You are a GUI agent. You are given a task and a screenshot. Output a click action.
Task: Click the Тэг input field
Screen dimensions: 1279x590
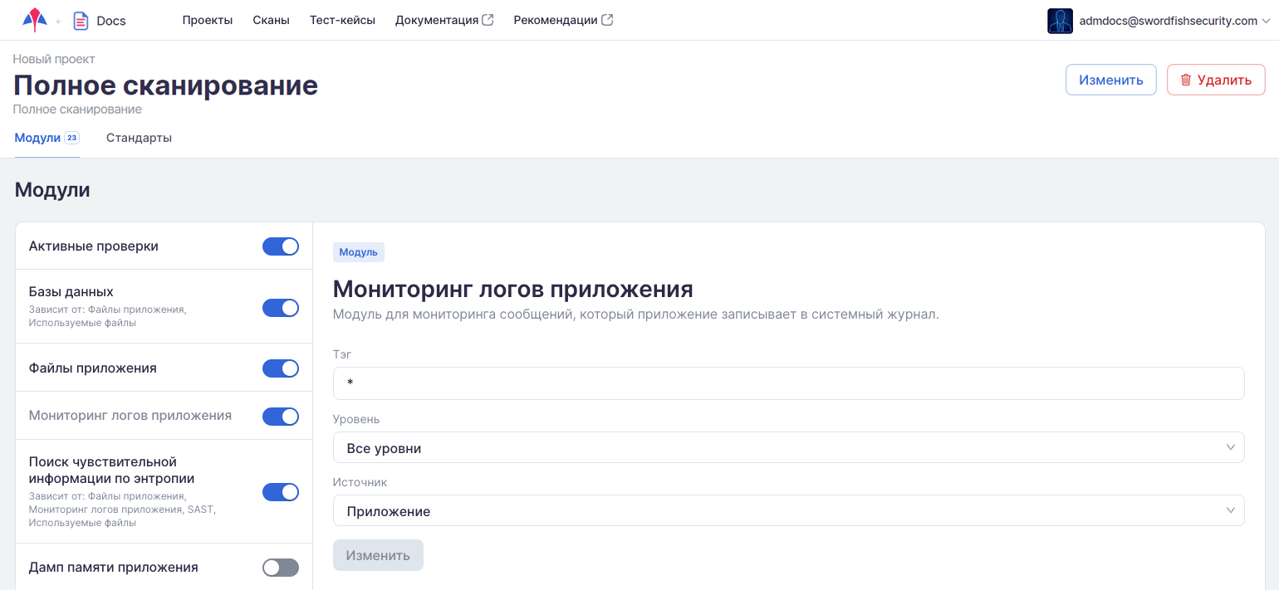tap(788, 383)
